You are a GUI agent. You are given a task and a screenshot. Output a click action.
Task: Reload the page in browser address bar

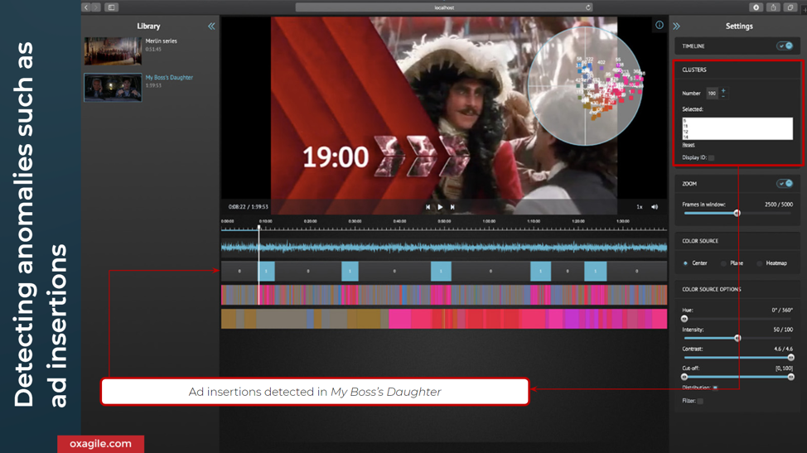(588, 7)
